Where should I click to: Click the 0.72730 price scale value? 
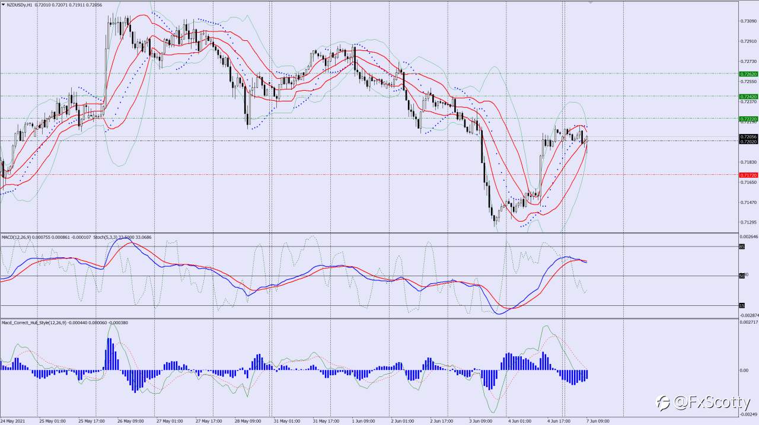tap(748, 62)
